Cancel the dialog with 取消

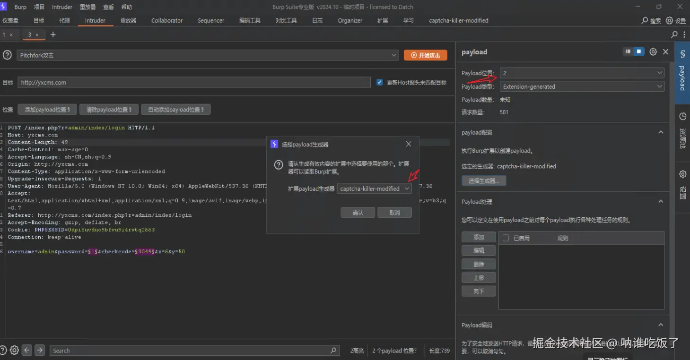tap(394, 213)
